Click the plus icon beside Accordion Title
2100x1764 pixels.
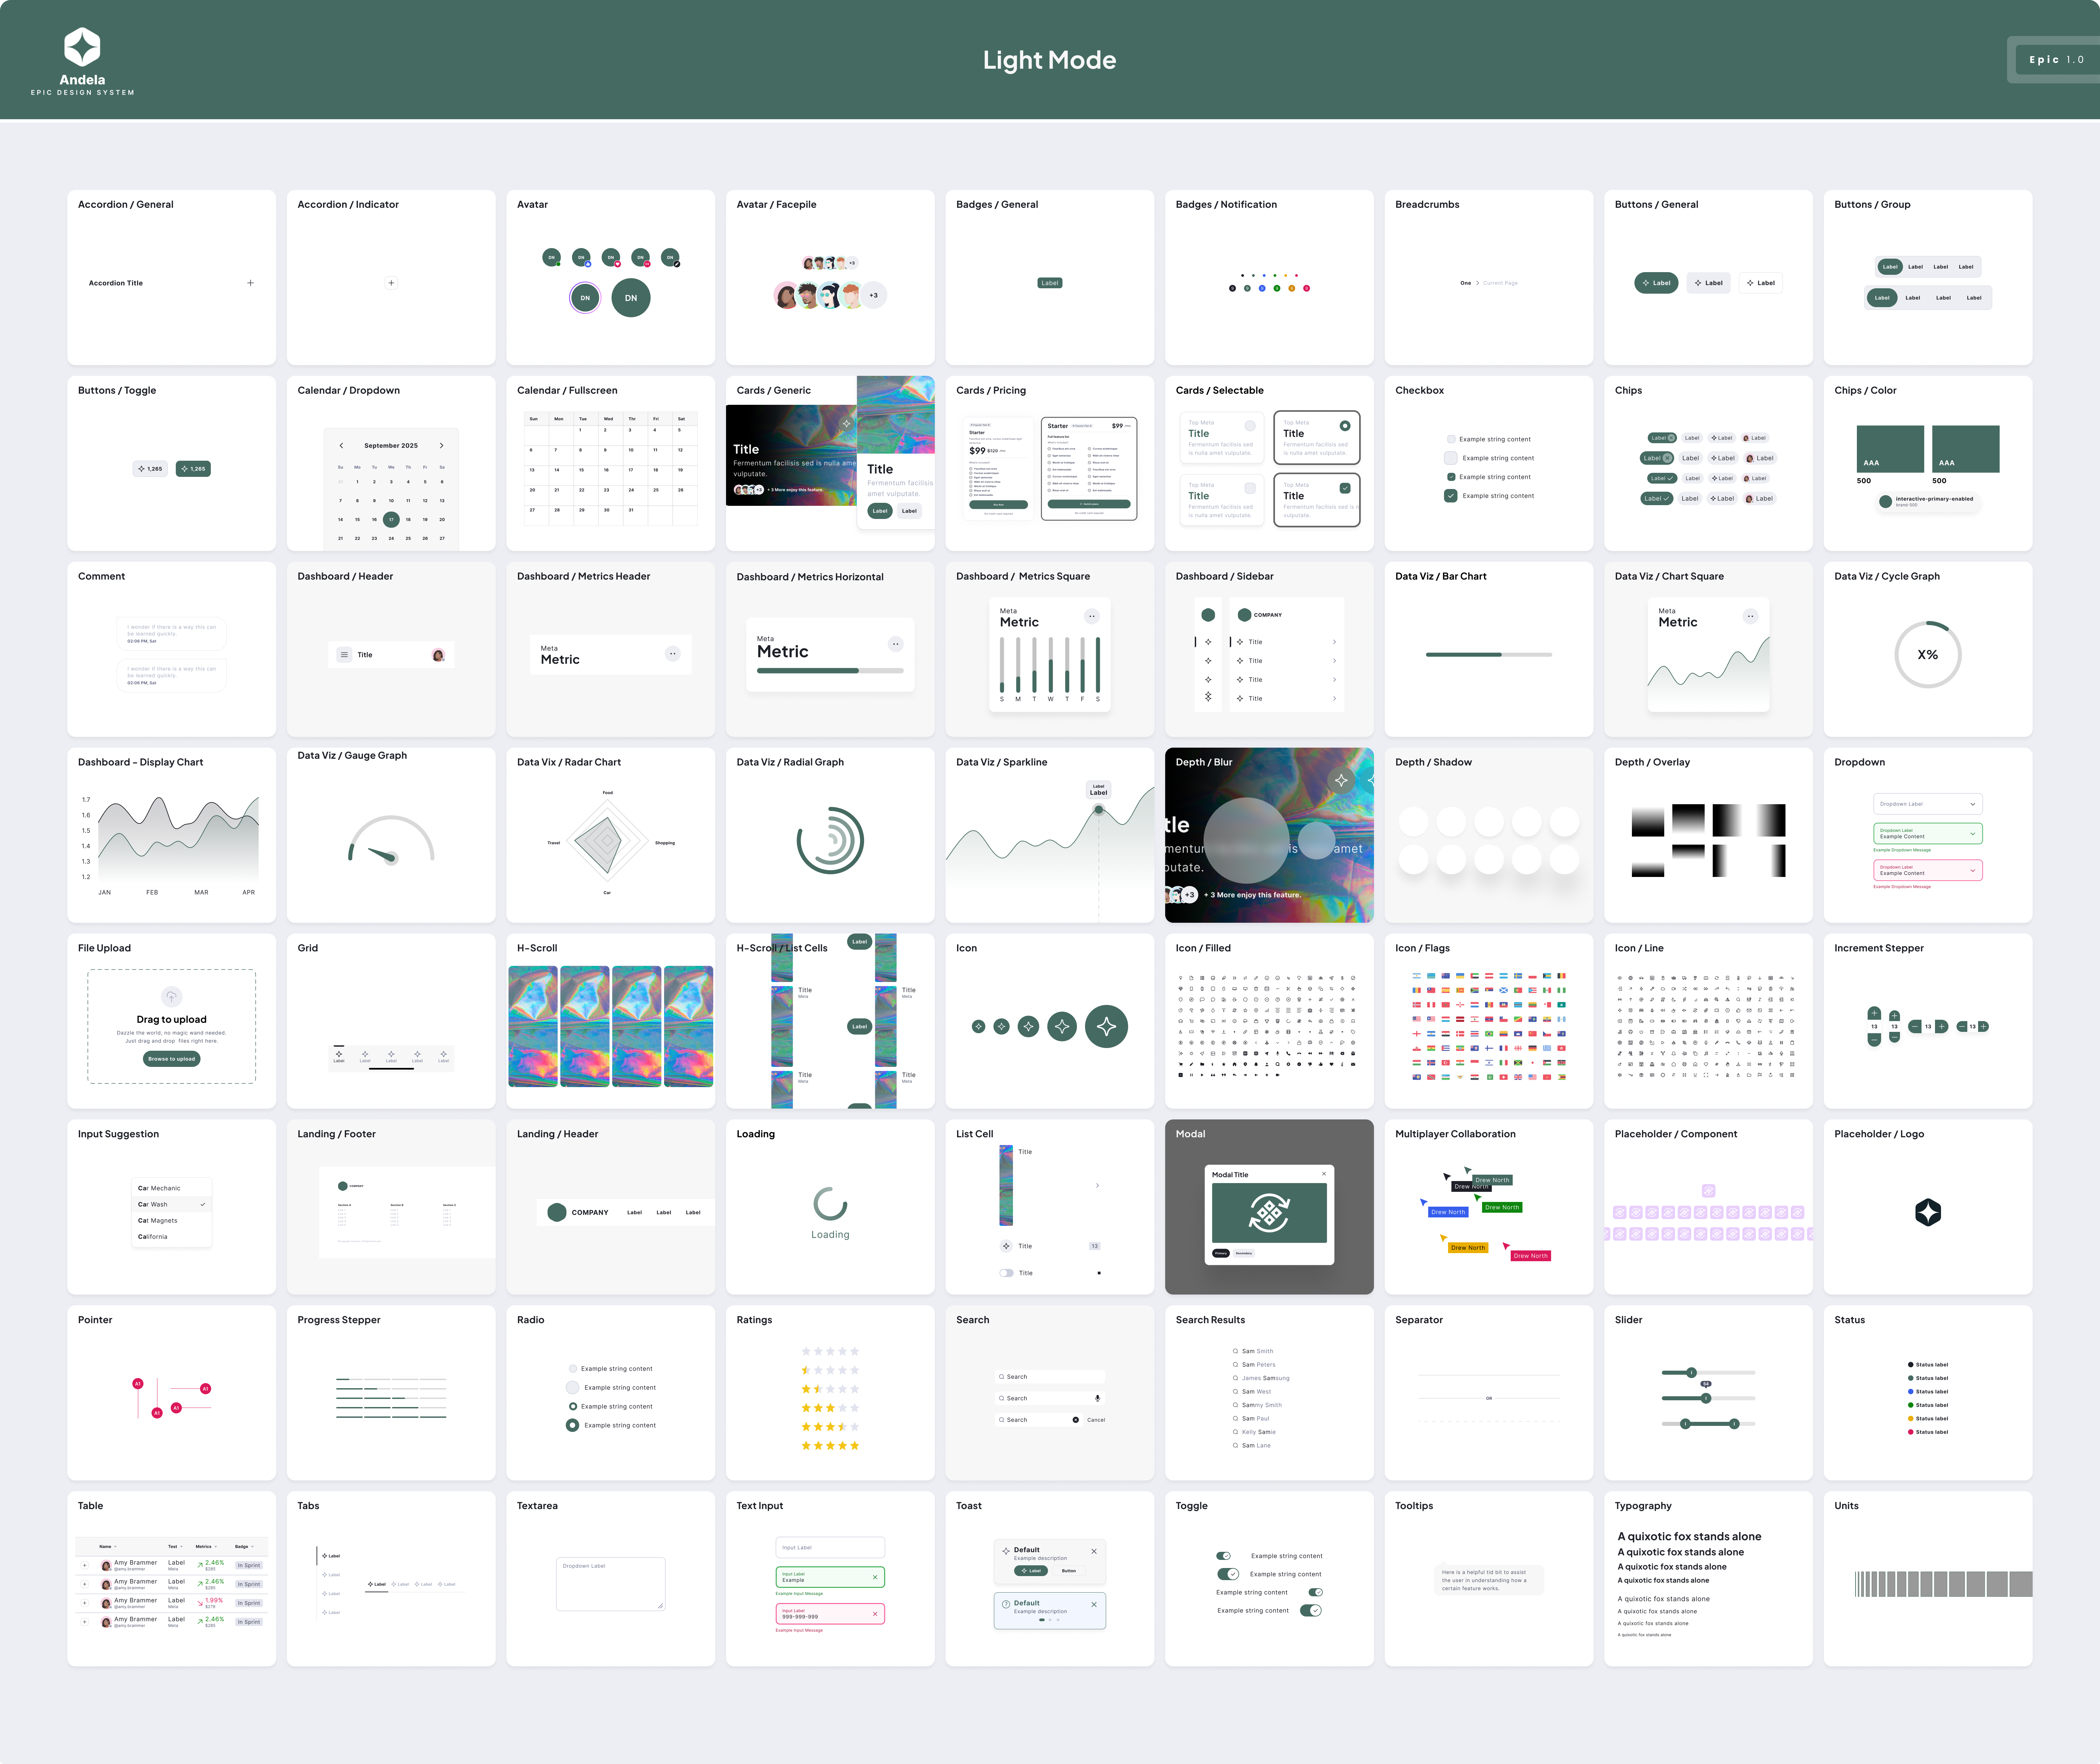point(250,283)
